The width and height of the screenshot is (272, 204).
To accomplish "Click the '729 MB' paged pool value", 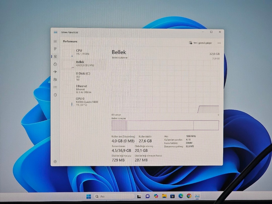I will (118, 160).
